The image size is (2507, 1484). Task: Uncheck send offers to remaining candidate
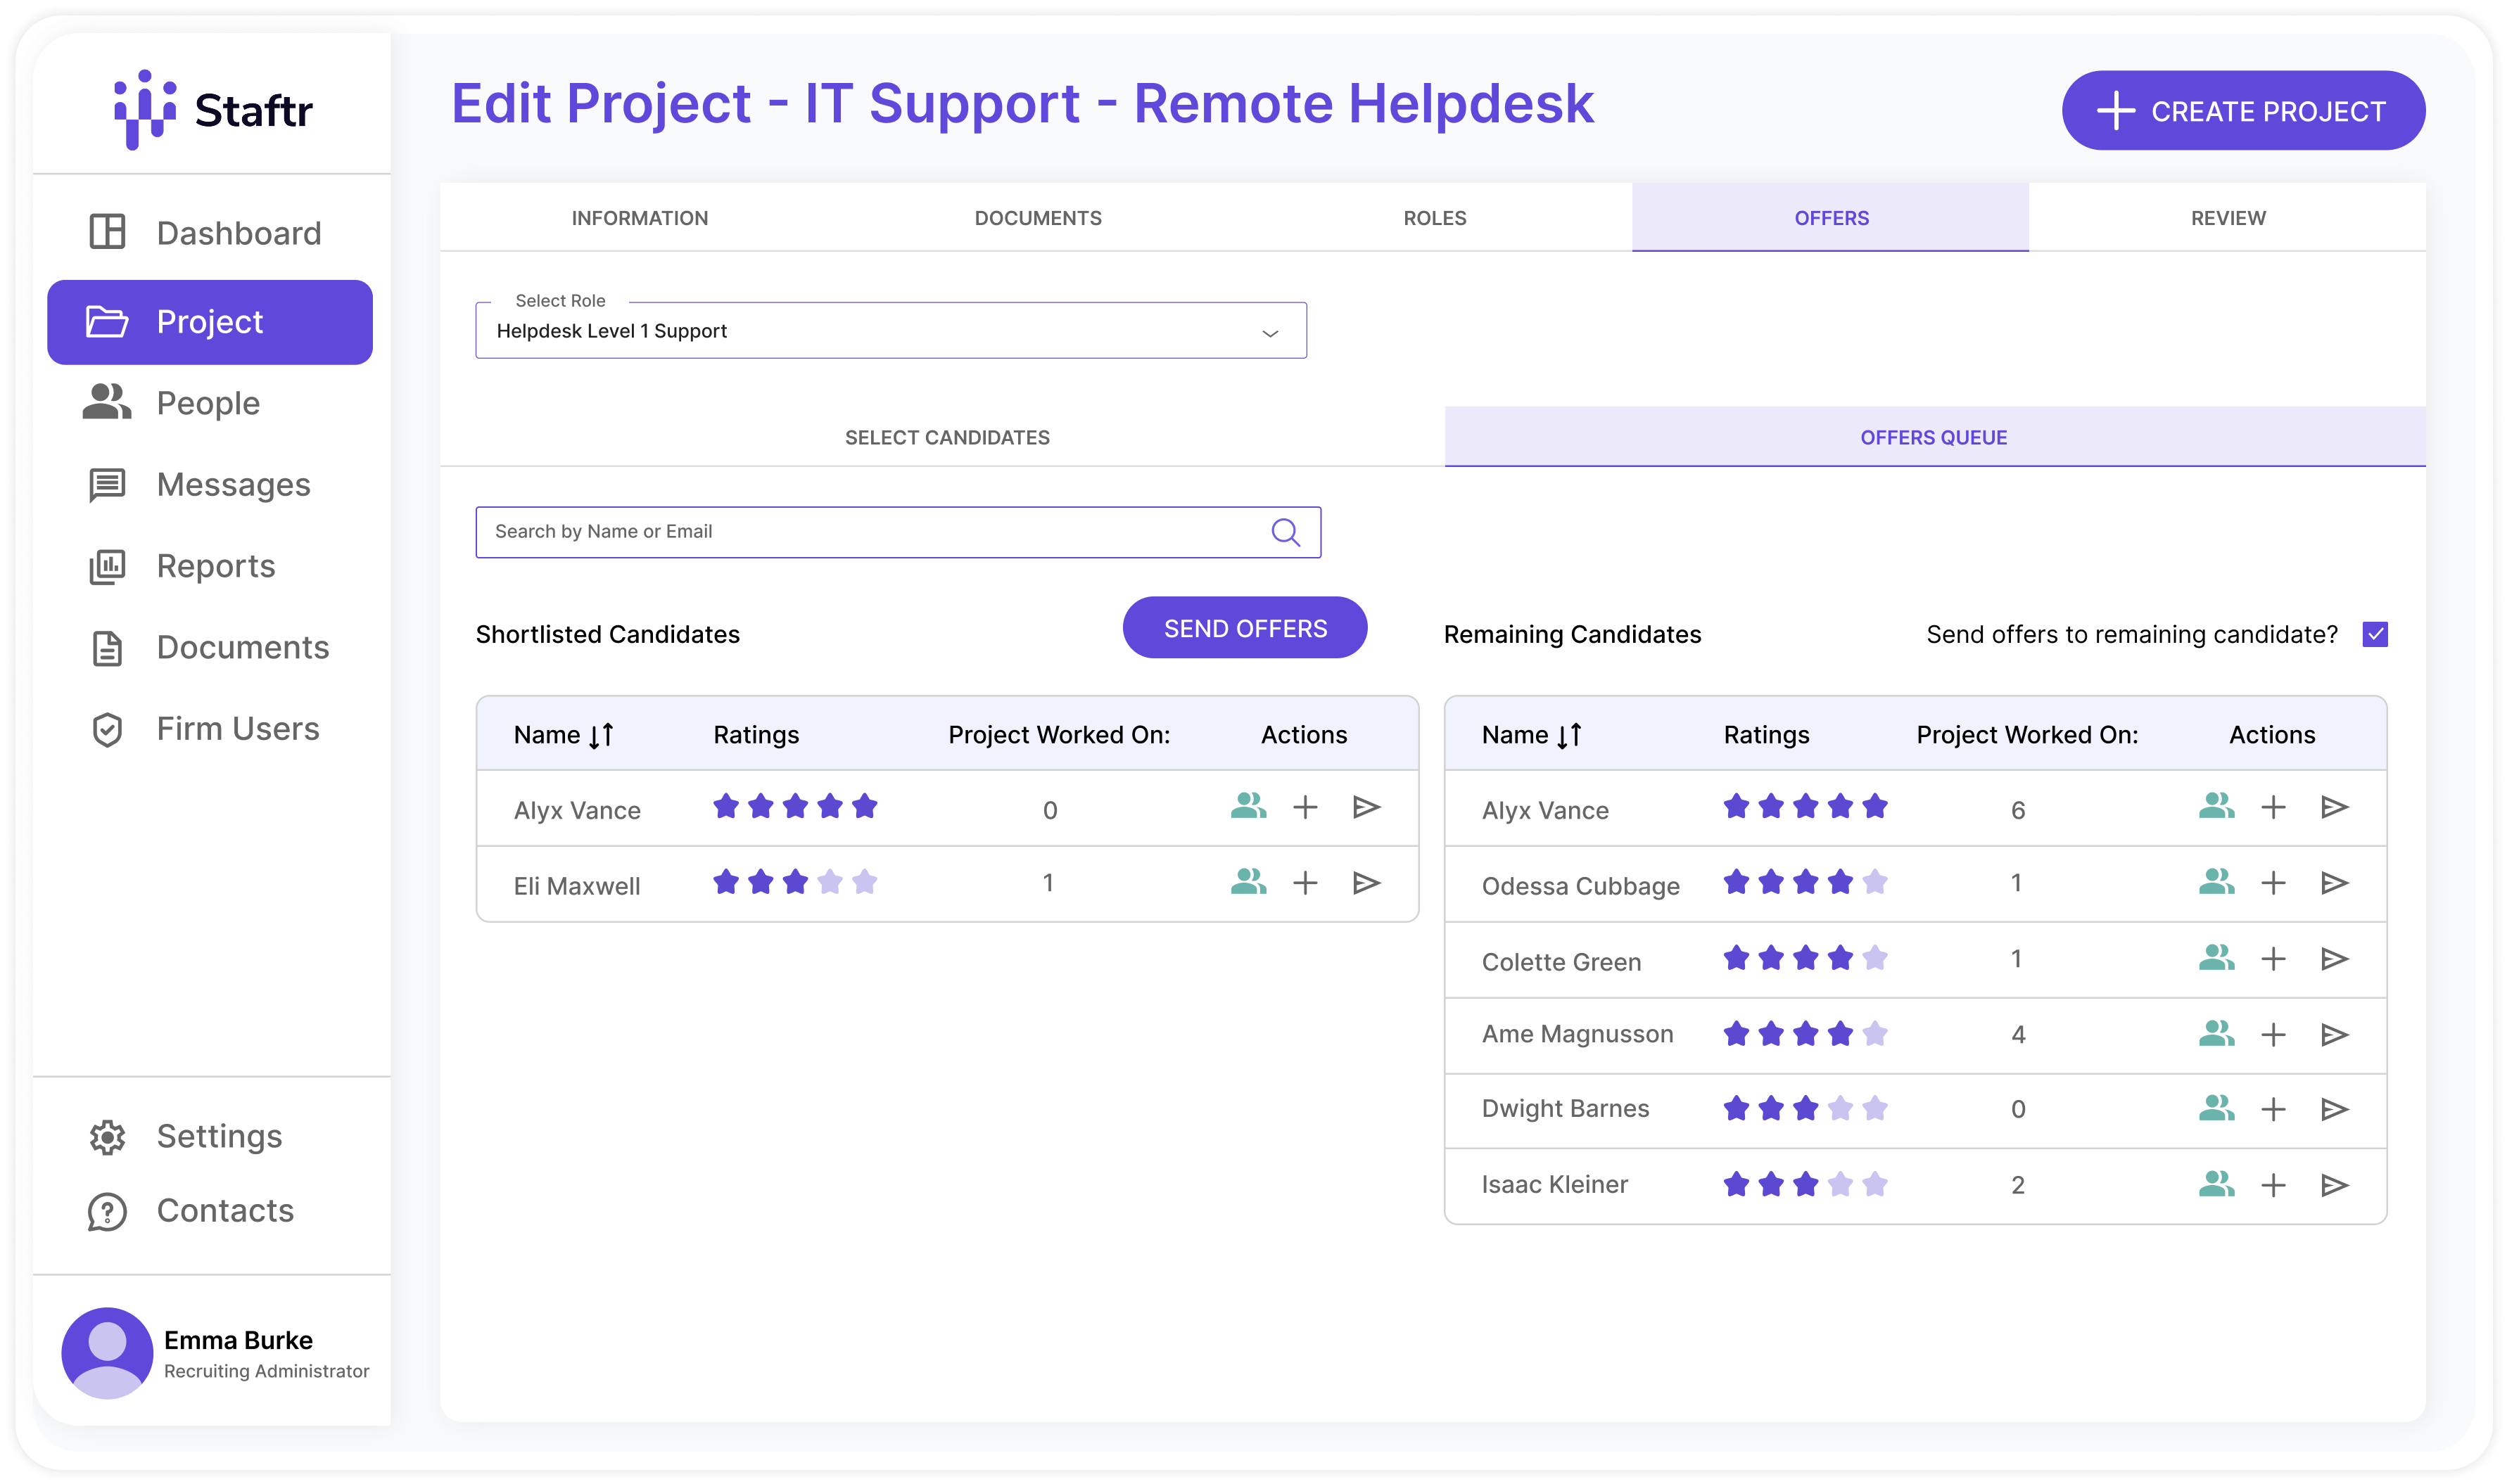click(2375, 634)
